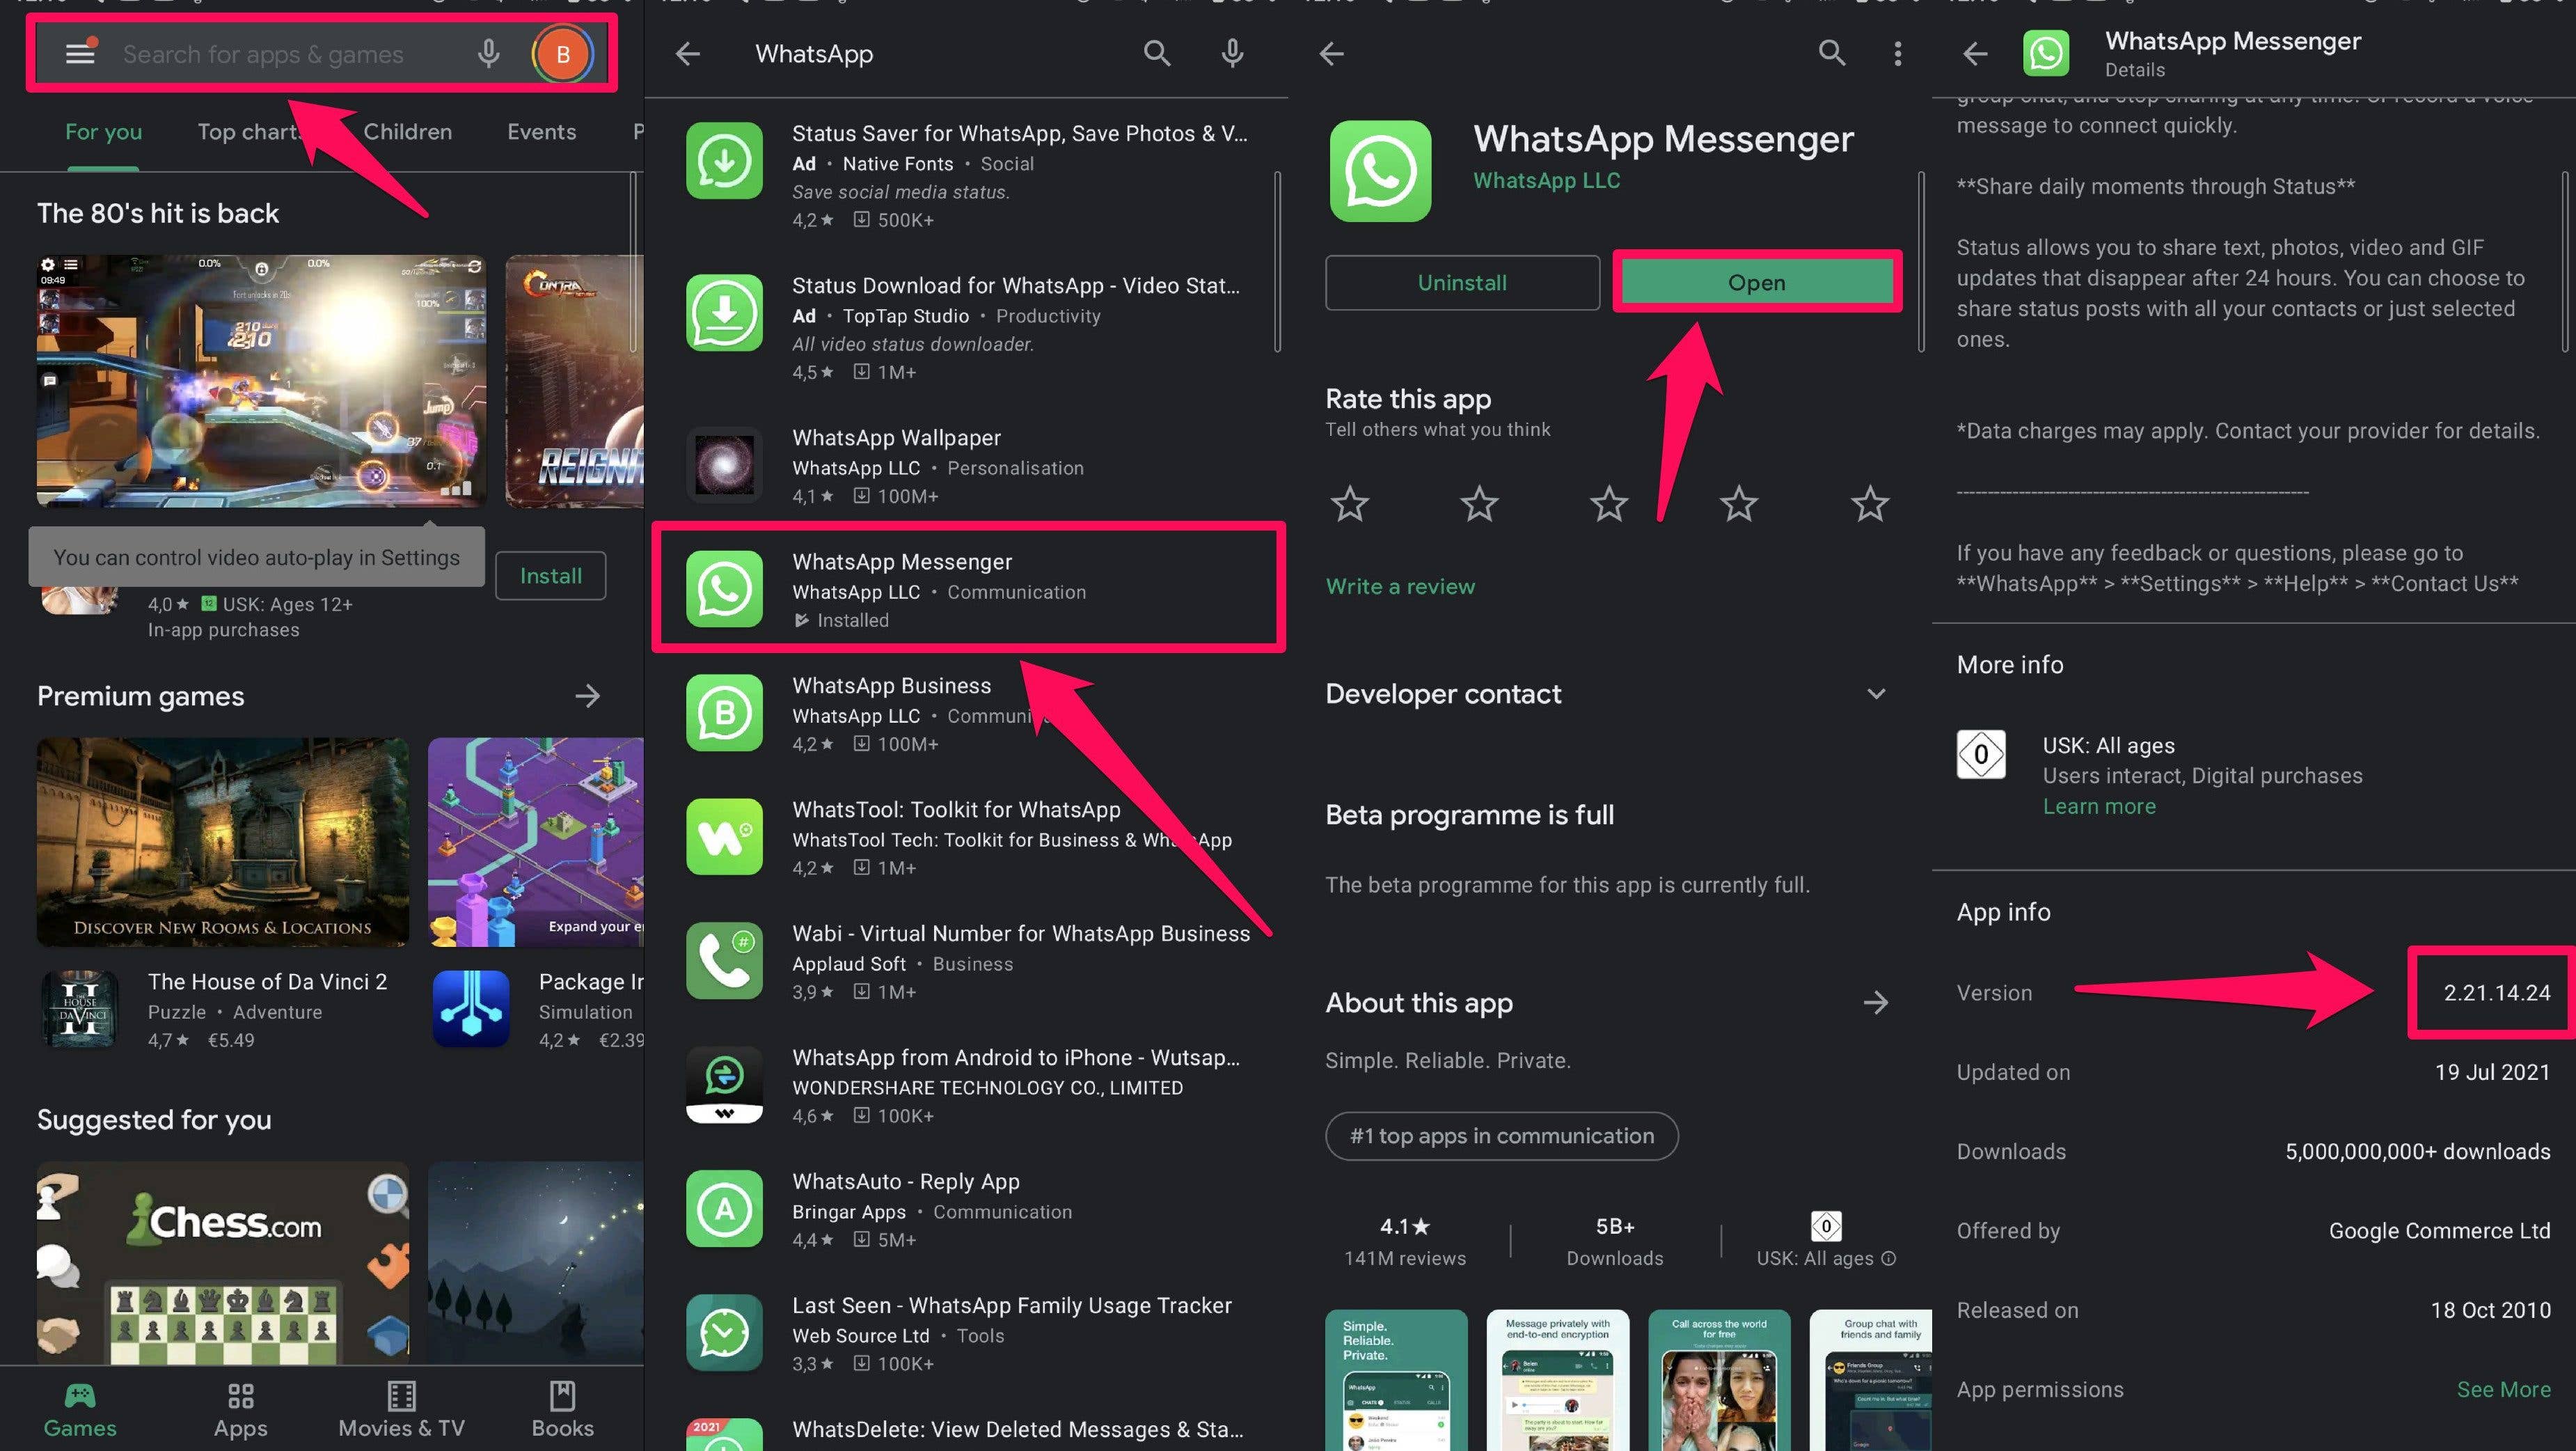Image resolution: width=2576 pixels, height=1451 pixels.
Task: Rate the app with the middle star
Action: pyautogui.click(x=1609, y=504)
